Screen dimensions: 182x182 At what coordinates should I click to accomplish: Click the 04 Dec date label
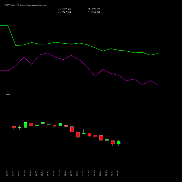tap(118, 173)
